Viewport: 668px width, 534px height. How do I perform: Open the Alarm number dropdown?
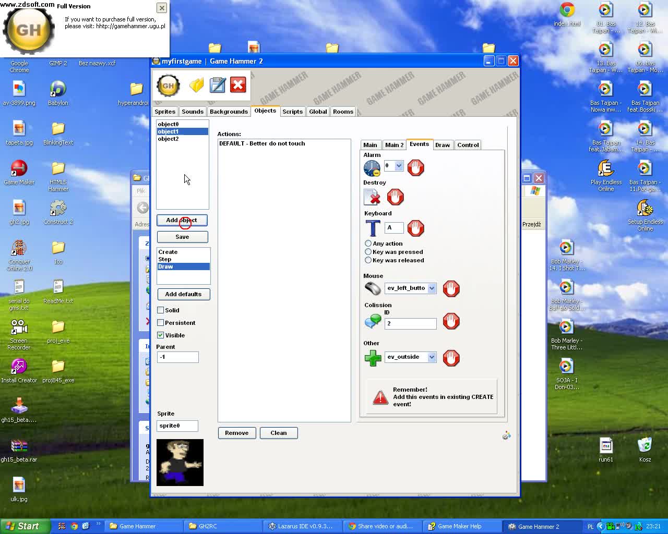pos(399,166)
